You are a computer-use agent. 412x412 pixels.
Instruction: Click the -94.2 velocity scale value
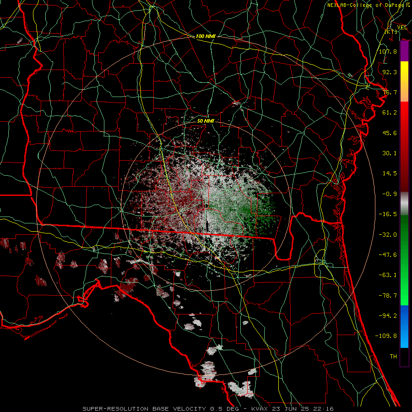click(x=388, y=316)
